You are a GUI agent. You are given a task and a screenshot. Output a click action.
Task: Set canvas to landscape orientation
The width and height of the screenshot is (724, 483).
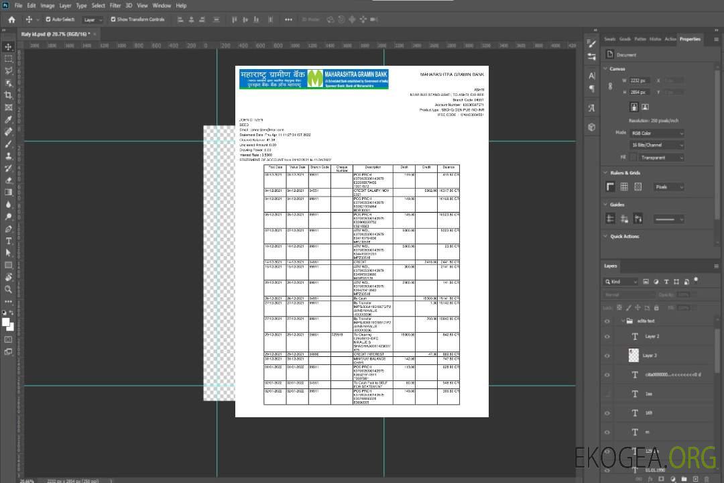645,107
